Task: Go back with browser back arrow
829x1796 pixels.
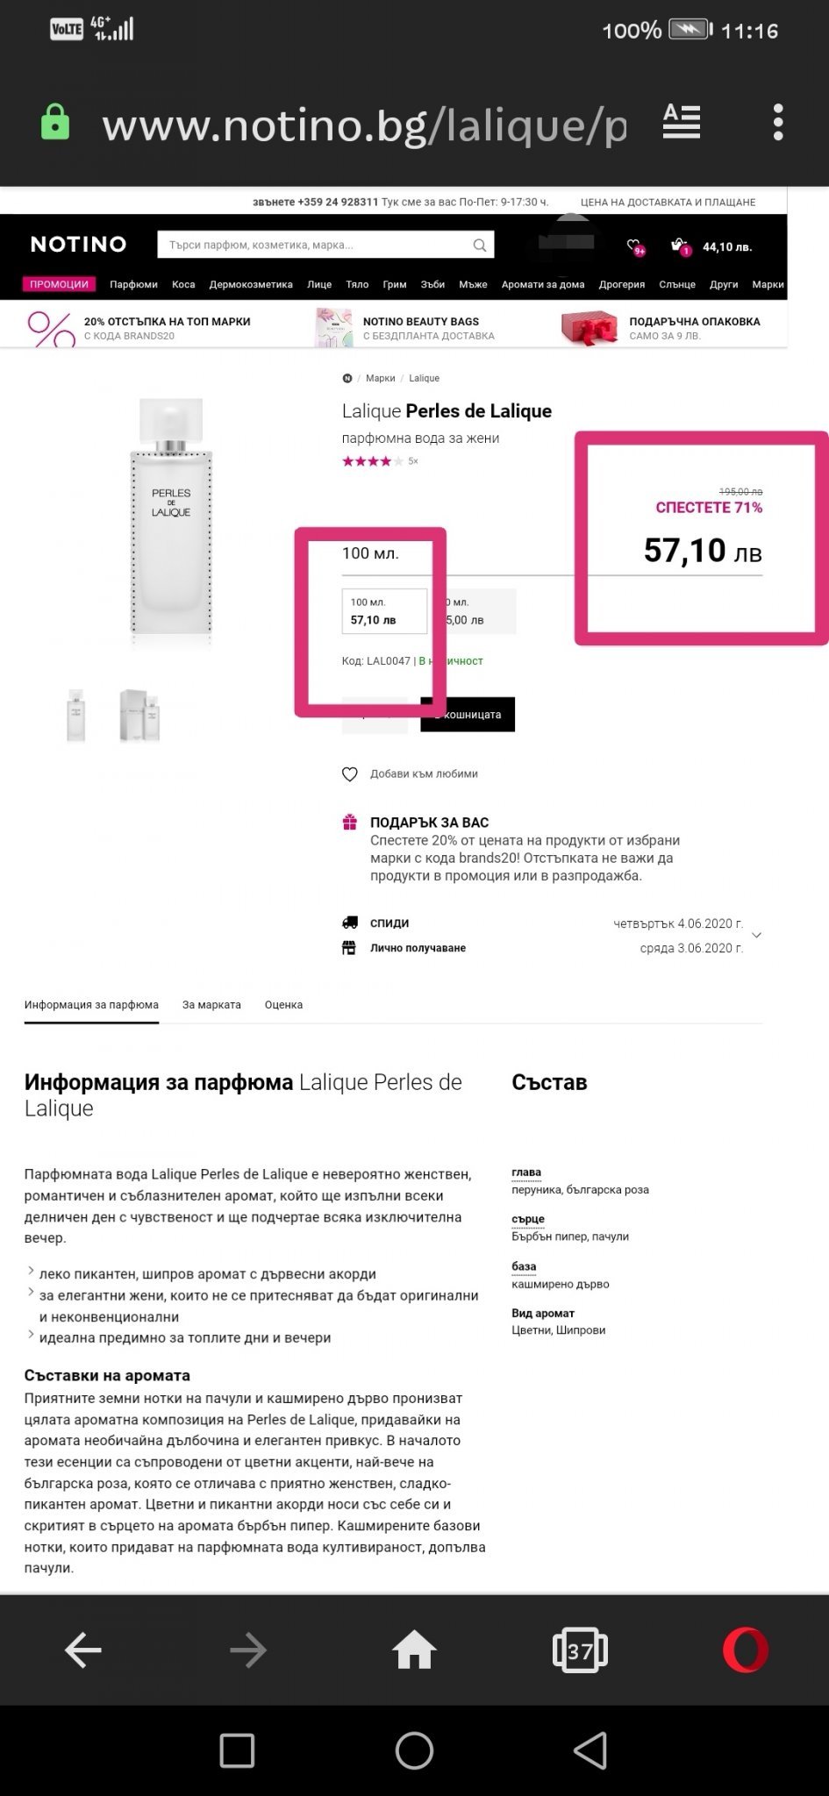Action: [x=83, y=1650]
